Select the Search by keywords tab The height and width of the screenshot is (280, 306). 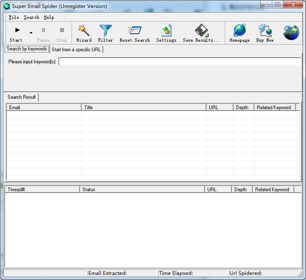pyautogui.click(x=27, y=49)
